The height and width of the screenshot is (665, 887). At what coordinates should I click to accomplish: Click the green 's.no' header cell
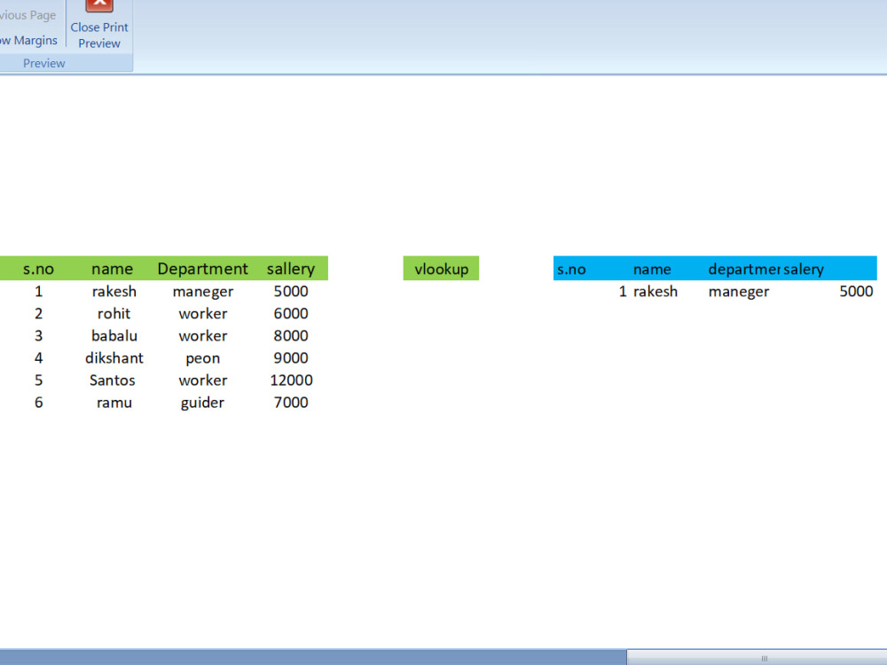pos(38,269)
